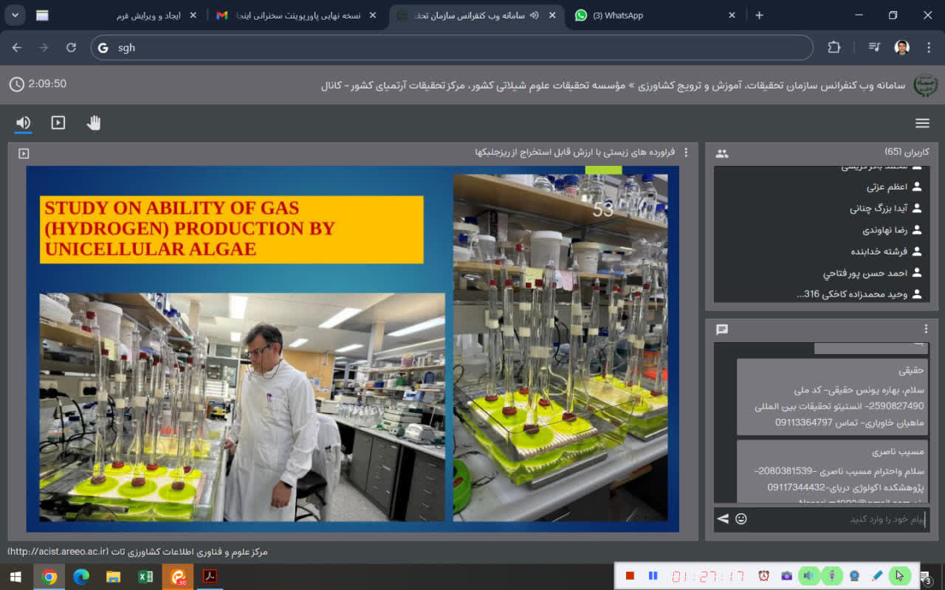Take a screenshot with the recorder camera icon

click(787, 575)
